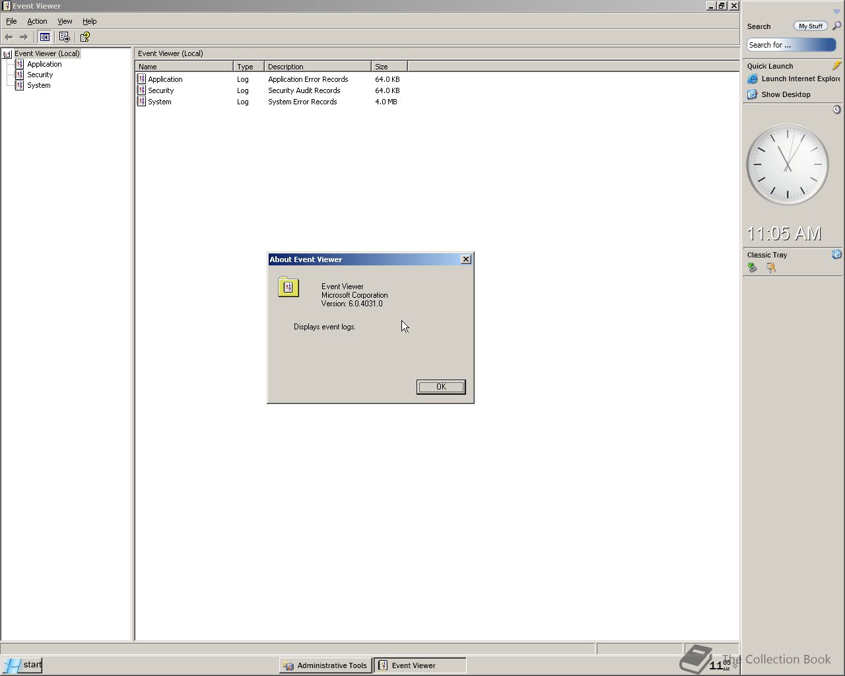
Task: Open the Action menu
Action: click(x=37, y=21)
